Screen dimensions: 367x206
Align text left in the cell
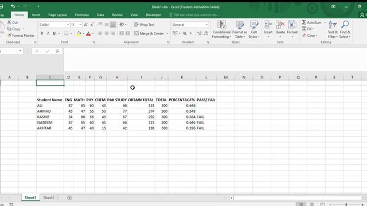pos(100,34)
